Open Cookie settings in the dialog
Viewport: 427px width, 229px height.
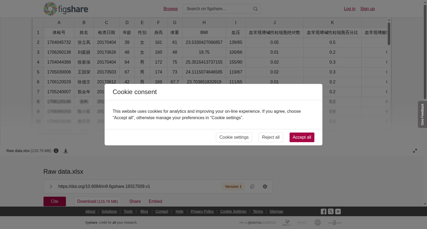(234, 137)
